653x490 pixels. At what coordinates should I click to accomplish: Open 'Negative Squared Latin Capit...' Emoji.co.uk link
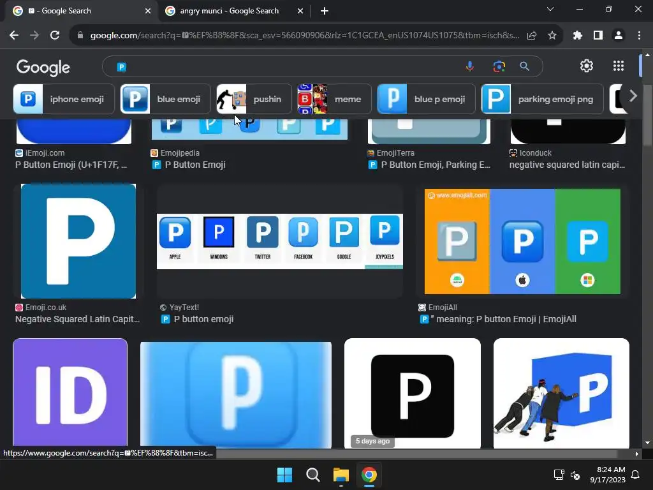(x=77, y=319)
